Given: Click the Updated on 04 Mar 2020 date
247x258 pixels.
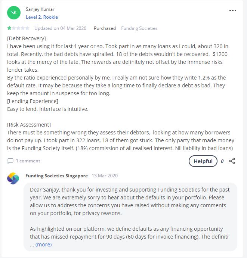Looking at the screenshot, I should tap(59, 28).
